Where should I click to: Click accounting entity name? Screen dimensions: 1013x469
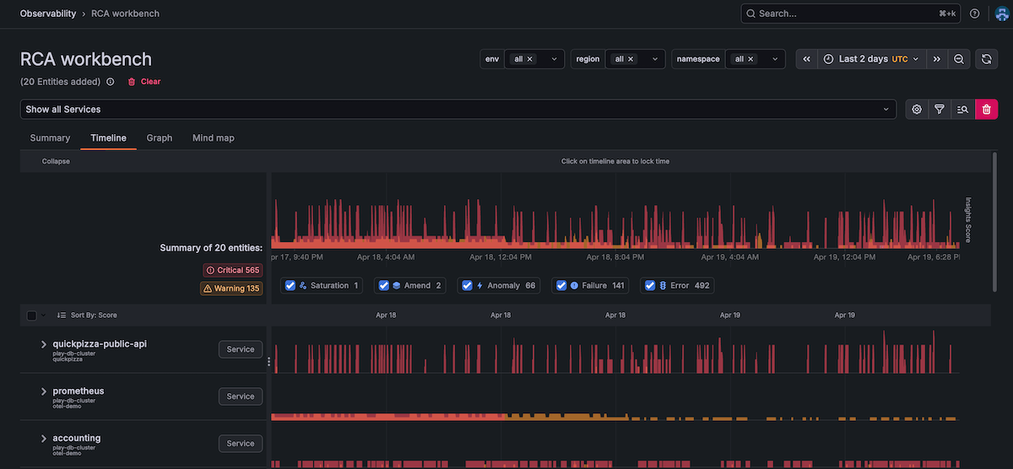pyautogui.click(x=77, y=438)
